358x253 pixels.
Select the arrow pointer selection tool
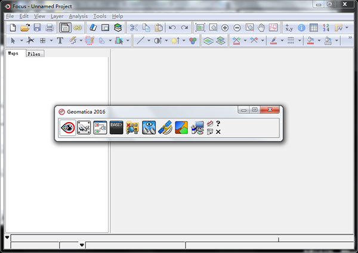13,40
